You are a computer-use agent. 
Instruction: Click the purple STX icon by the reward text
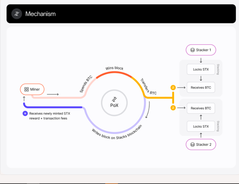point(25,113)
